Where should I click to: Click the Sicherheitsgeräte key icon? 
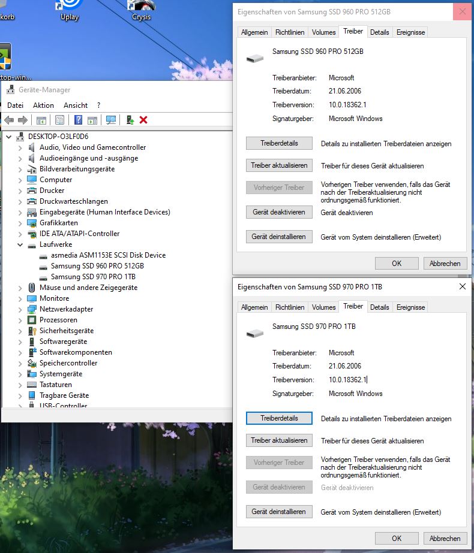(x=32, y=331)
